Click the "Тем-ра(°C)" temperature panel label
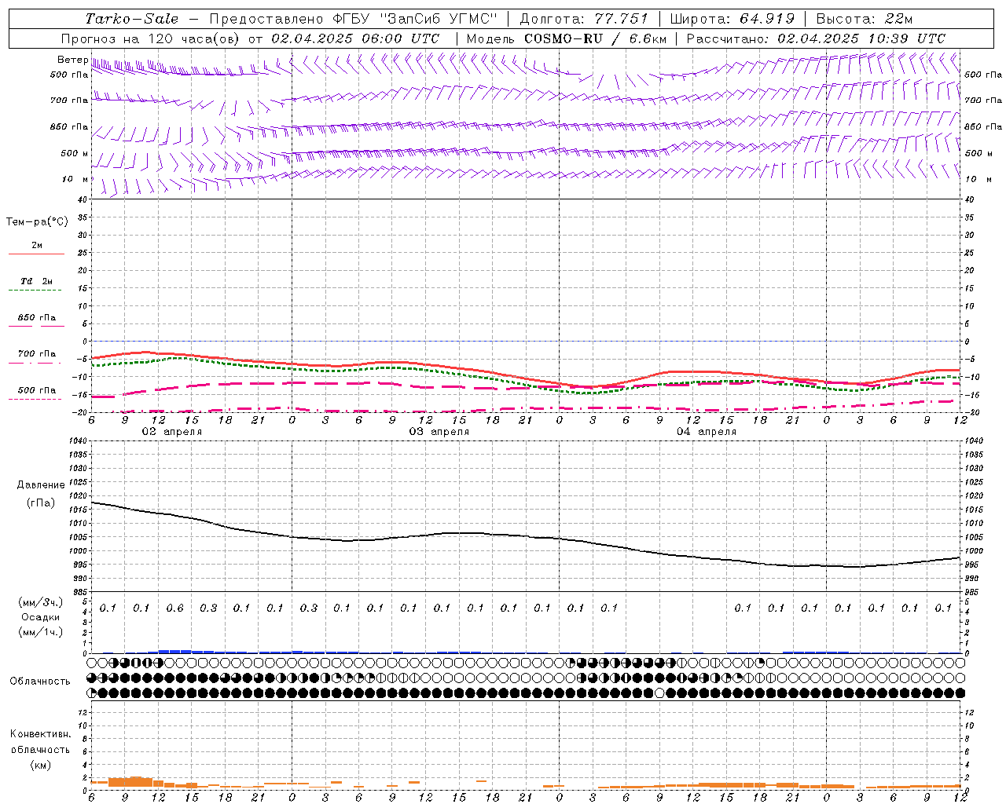Image resolution: width=1006 pixels, height=804 pixels. click(37, 222)
